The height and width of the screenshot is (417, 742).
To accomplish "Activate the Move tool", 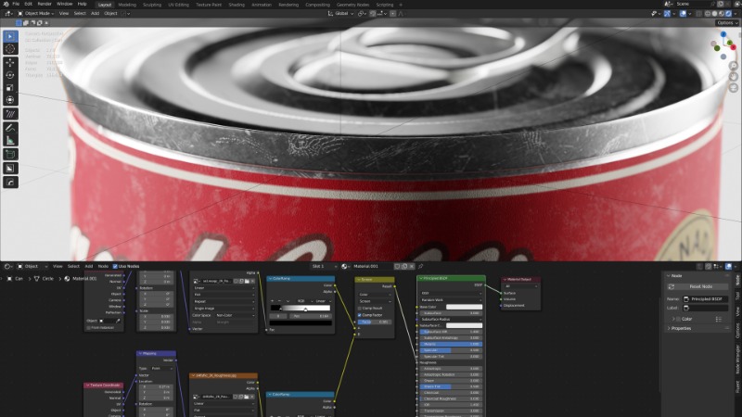I will [x=11, y=63].
